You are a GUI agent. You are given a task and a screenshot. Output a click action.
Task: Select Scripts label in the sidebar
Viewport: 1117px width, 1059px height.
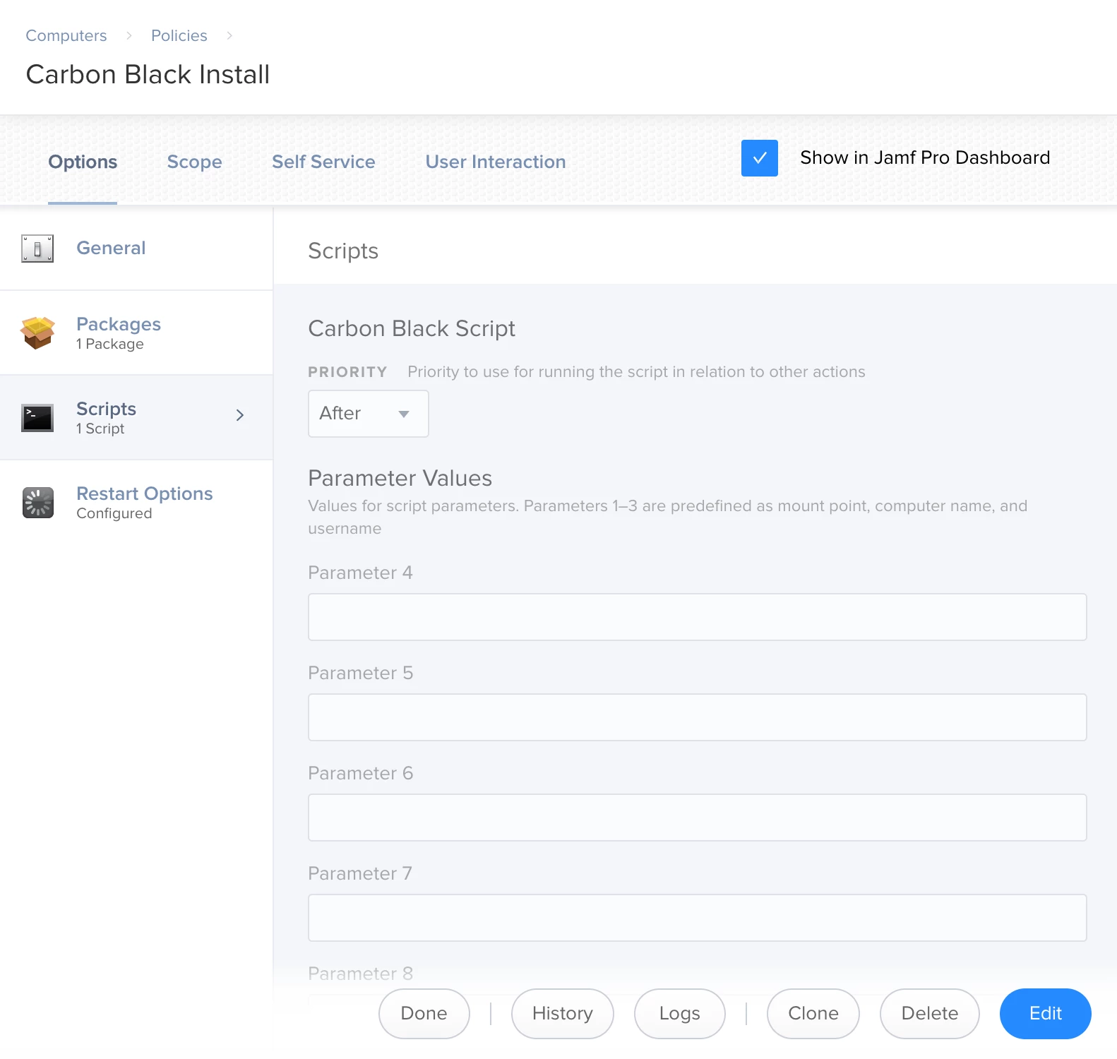point(106,409)
